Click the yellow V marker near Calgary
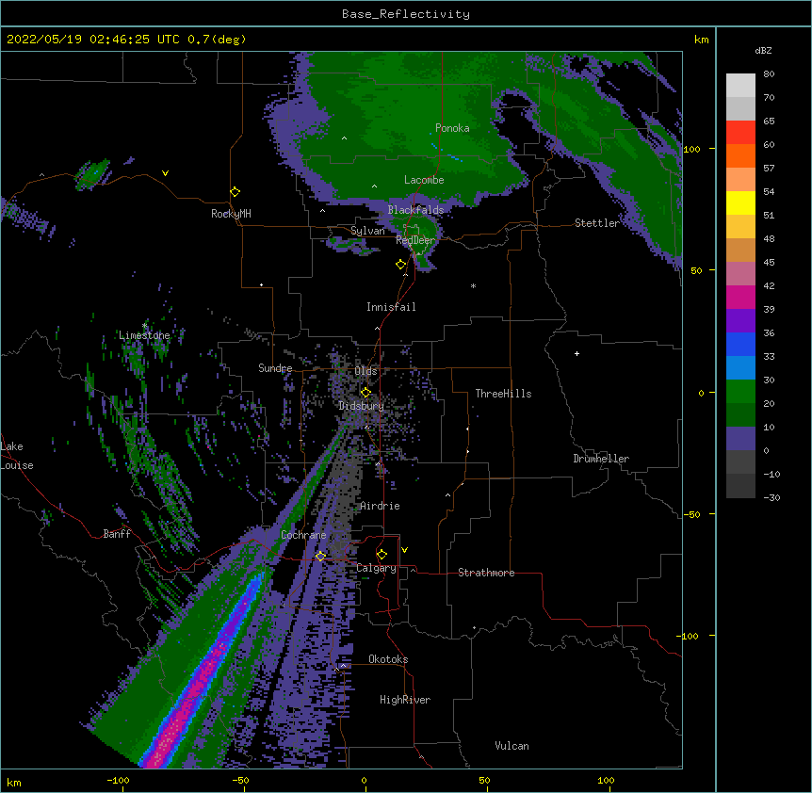 pos(404,550)
